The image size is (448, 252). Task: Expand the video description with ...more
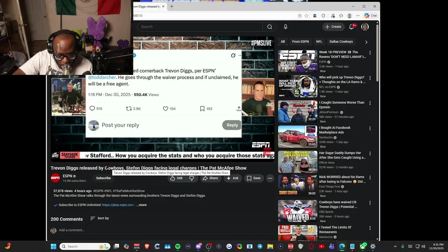click(141, 205)
